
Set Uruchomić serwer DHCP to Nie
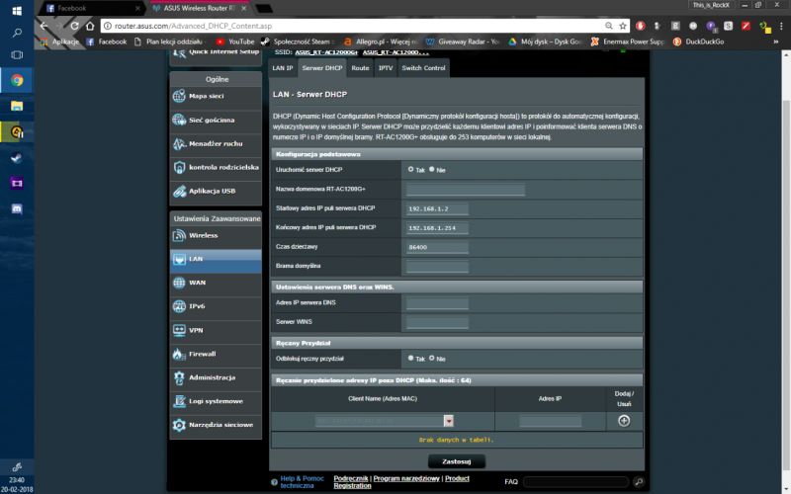coord(432,169)
